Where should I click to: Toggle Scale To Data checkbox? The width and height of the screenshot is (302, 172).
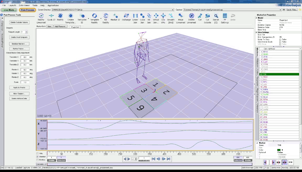[x=280, y=40]
